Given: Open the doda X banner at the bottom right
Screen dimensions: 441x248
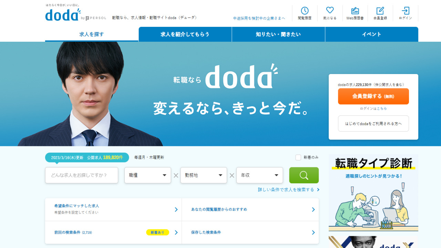Looking at the screenshot, I should coord(373,242).
